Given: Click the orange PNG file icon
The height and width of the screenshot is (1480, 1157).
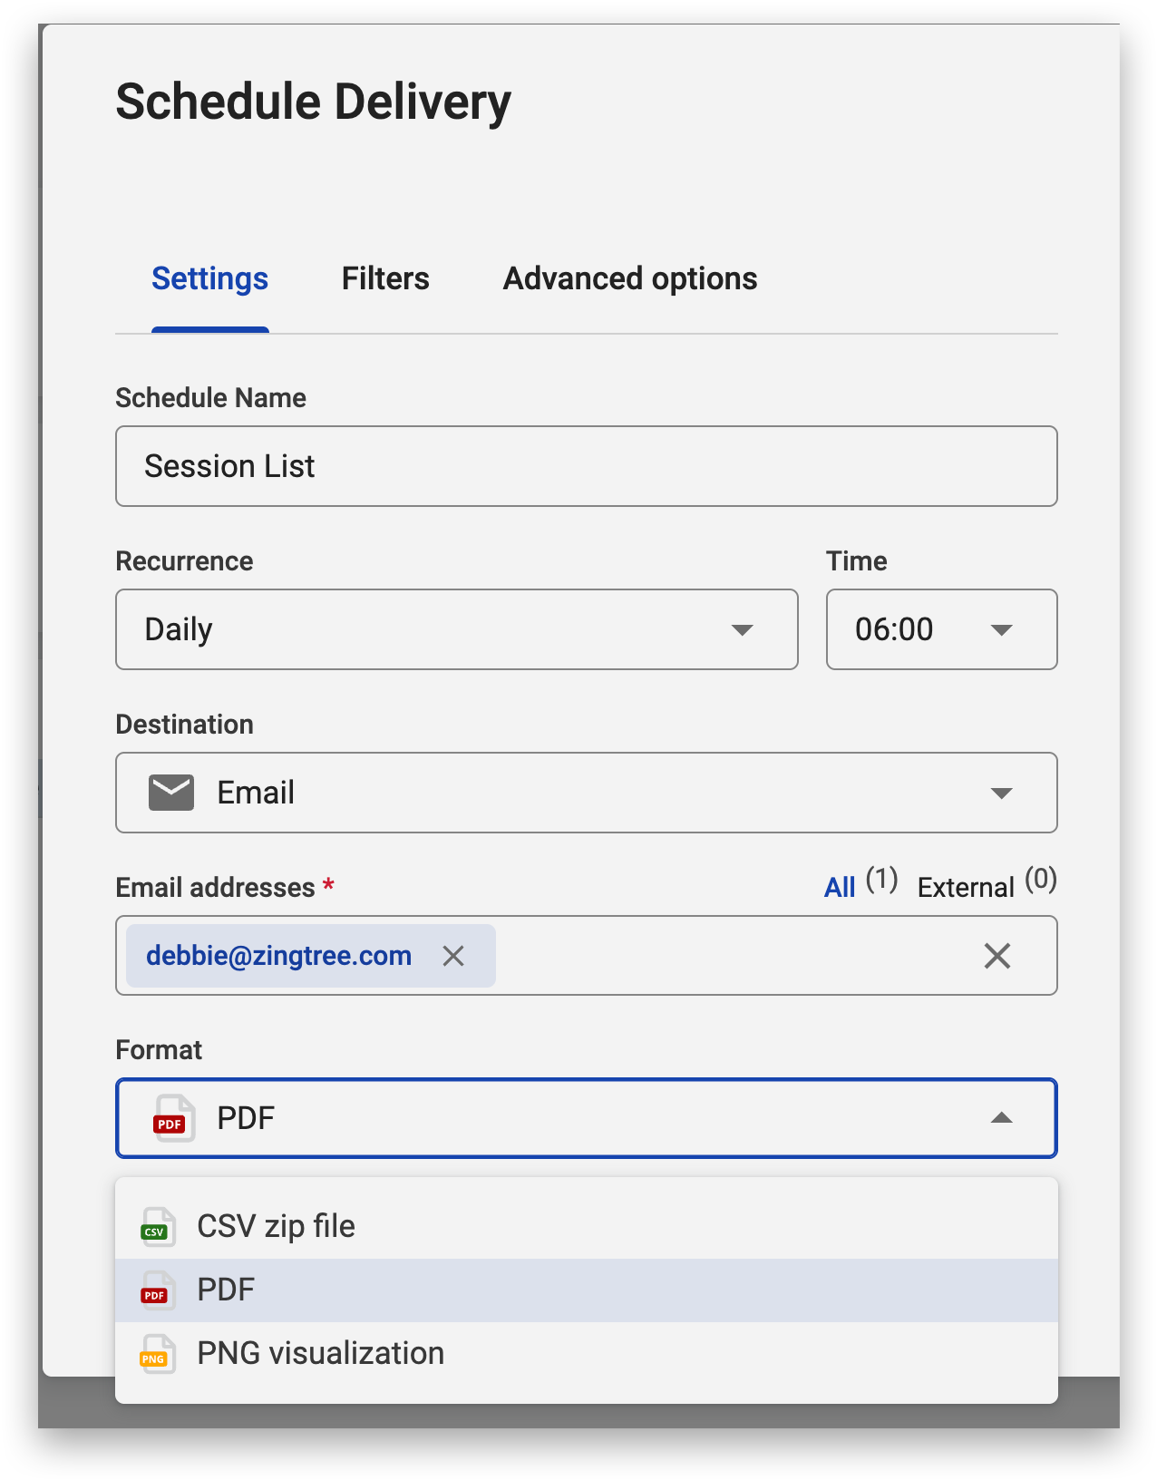Looking at the screenshot, I should (x=157, y=1354).
